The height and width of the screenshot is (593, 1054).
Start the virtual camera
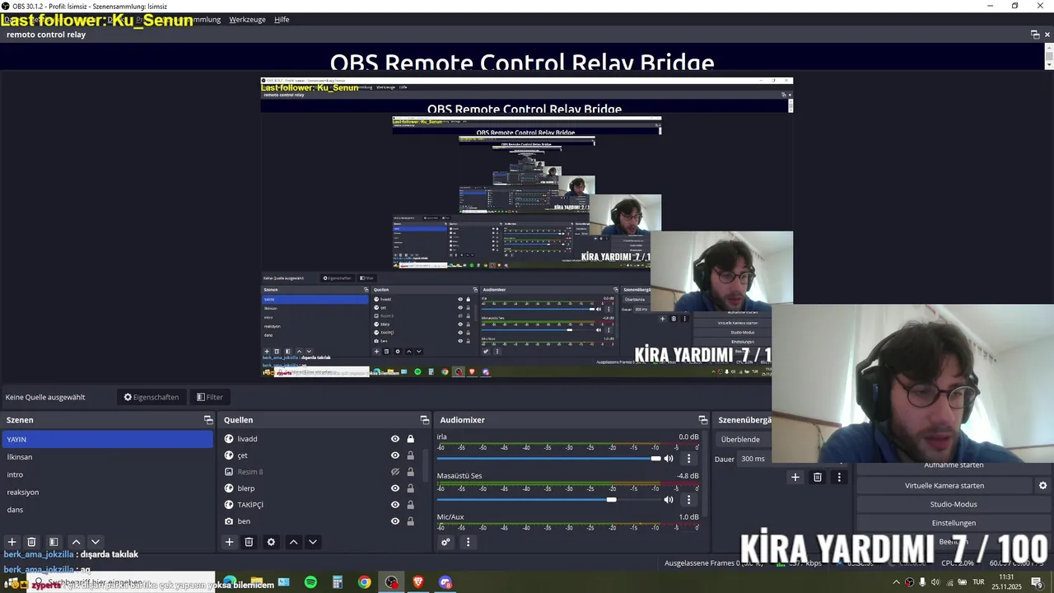point(944,485)
